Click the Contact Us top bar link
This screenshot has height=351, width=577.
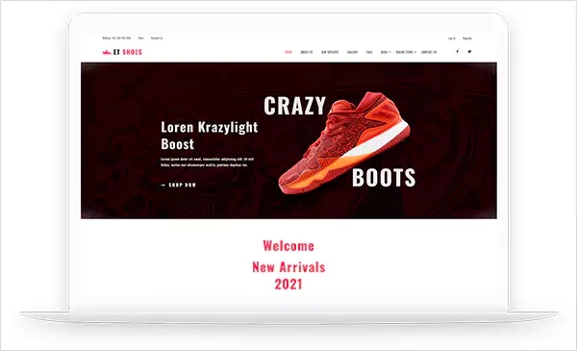pos(157,38)
